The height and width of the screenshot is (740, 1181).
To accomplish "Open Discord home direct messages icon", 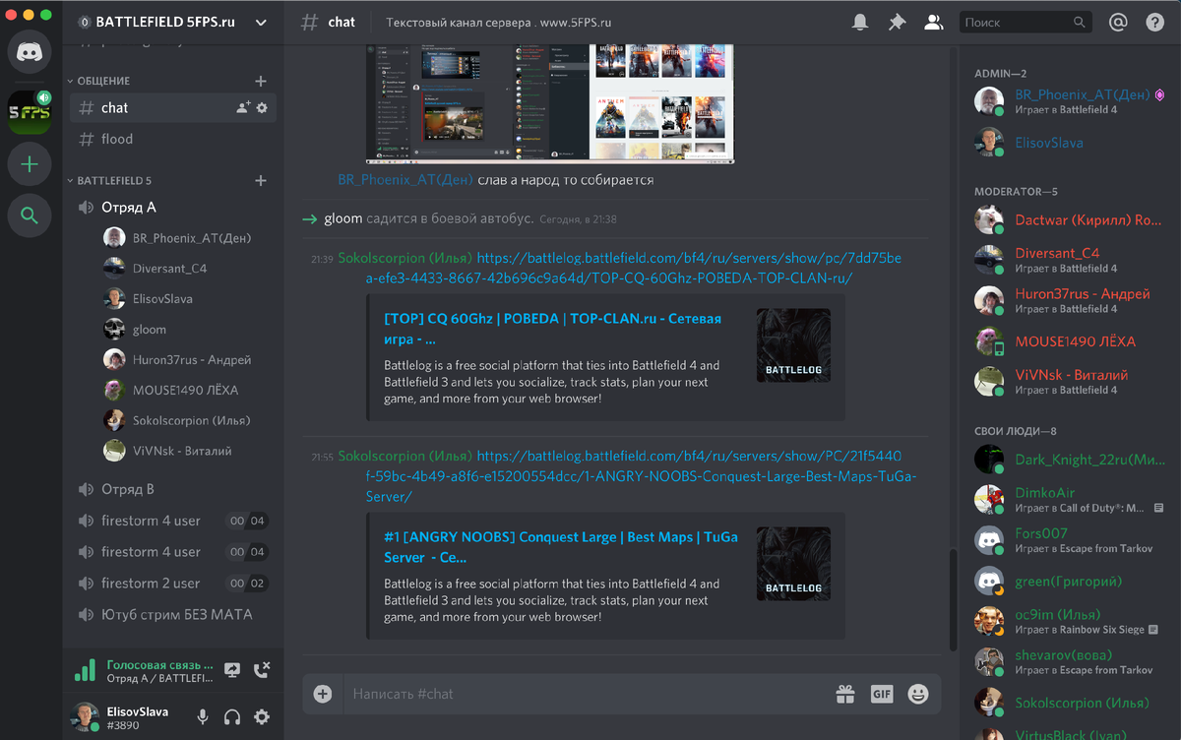I will coord(30,52).
